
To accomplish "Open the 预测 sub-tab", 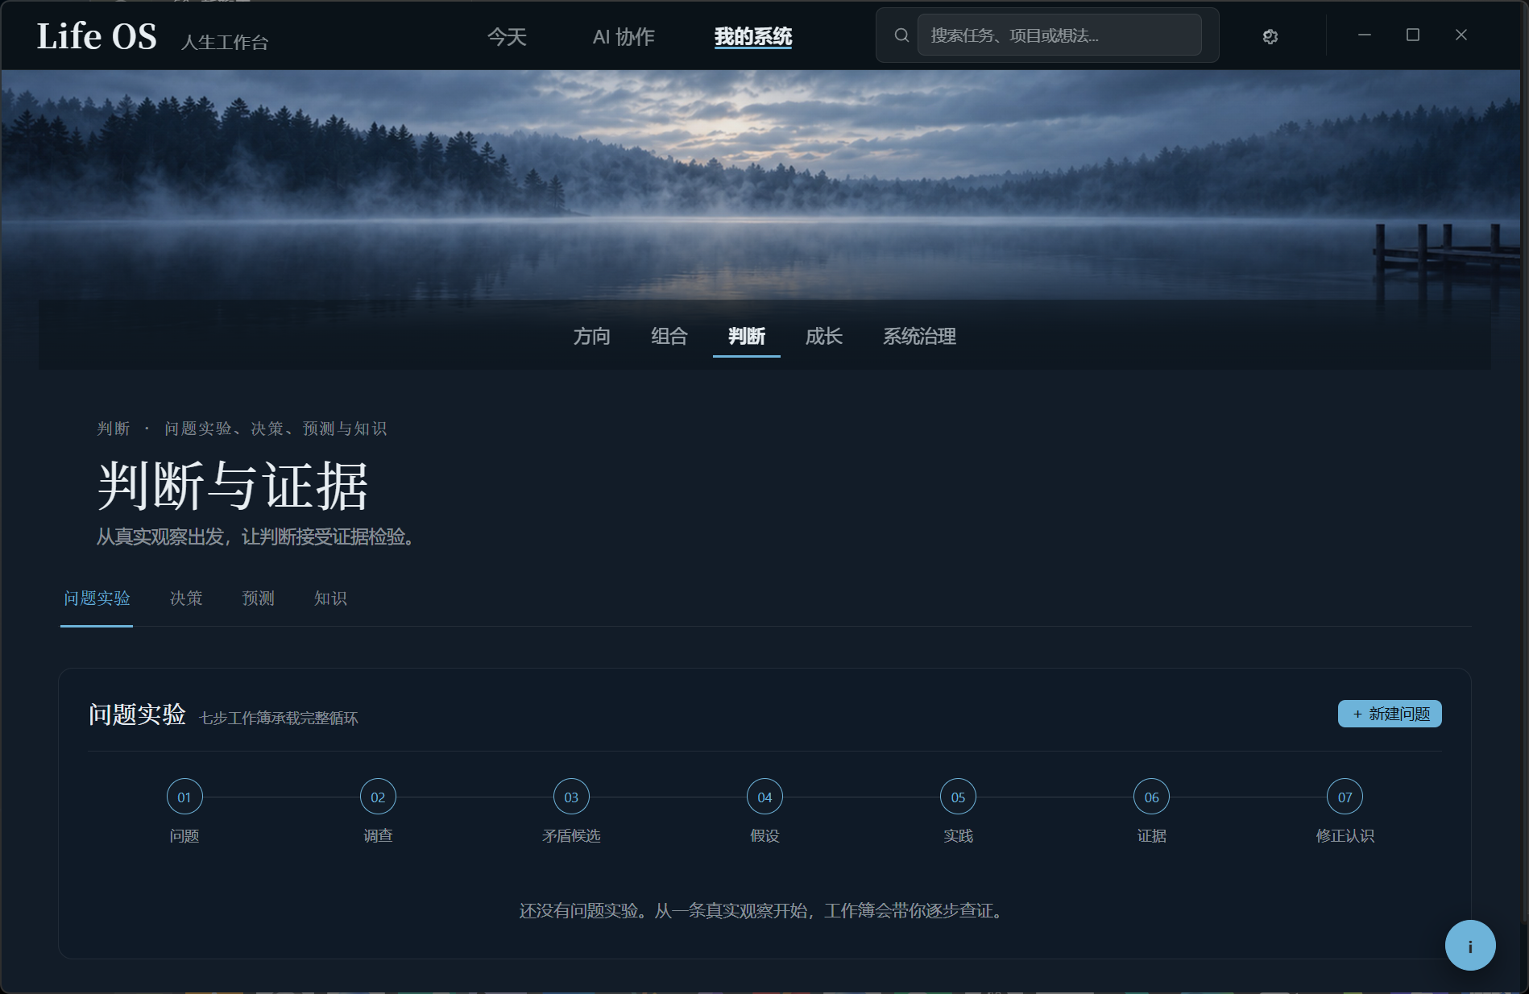I will pyautogui.click(x=259, y=598).
